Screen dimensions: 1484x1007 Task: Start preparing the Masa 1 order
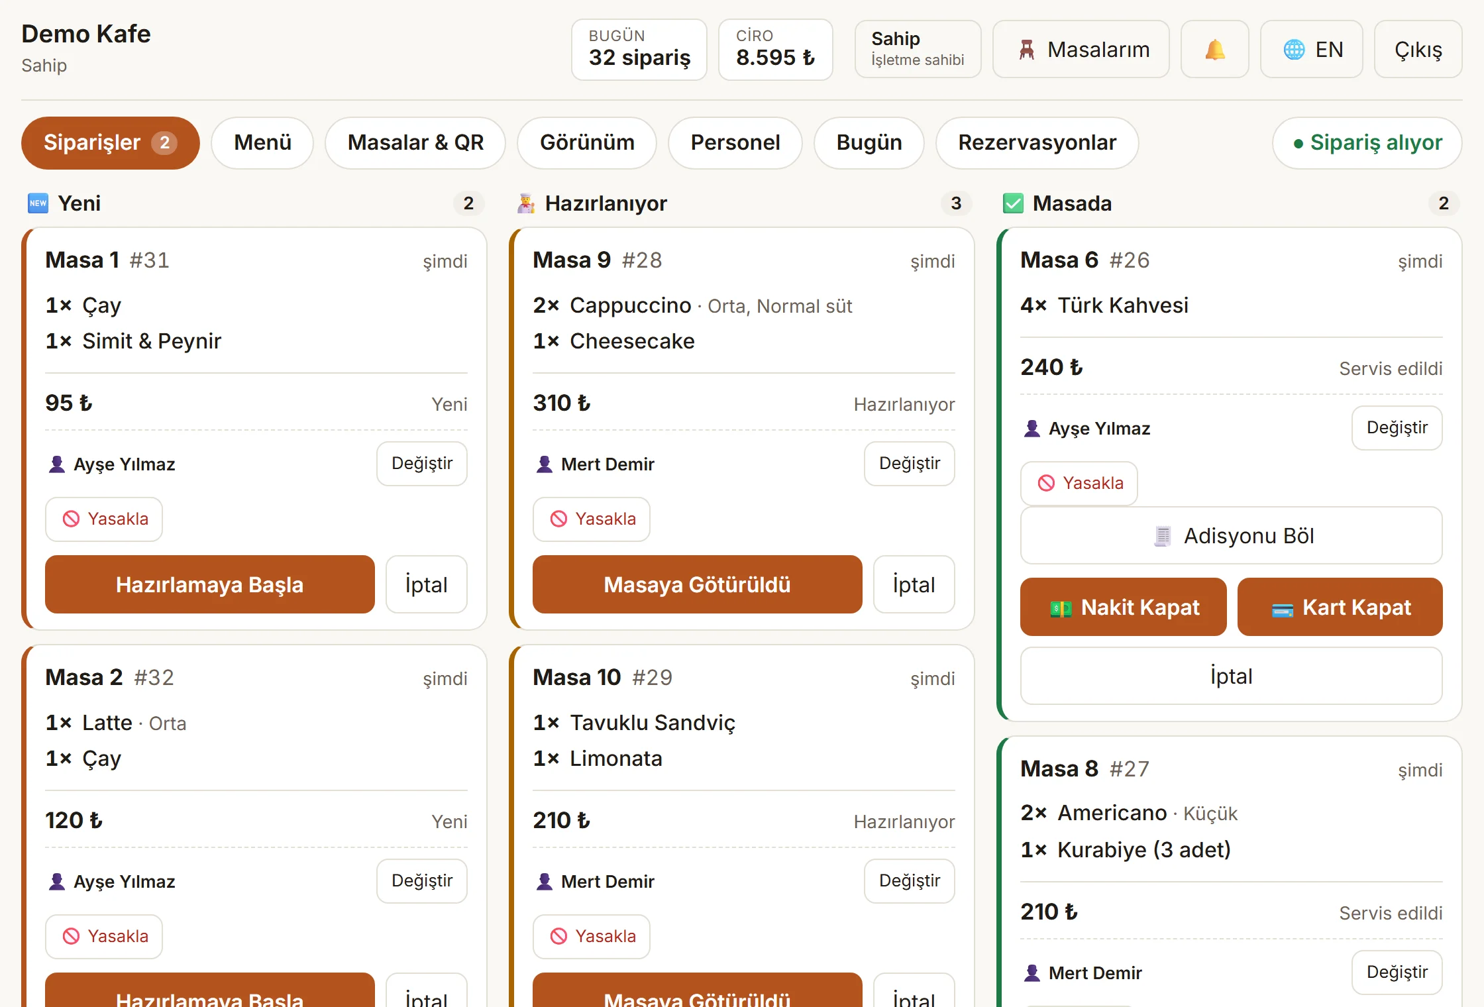(210, 584)
